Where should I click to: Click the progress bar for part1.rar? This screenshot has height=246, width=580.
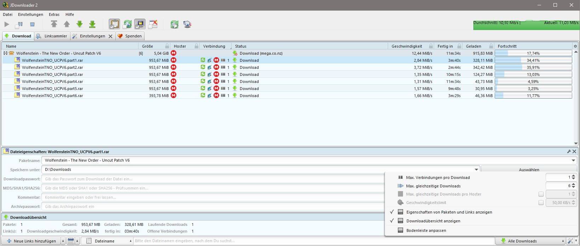533,60
